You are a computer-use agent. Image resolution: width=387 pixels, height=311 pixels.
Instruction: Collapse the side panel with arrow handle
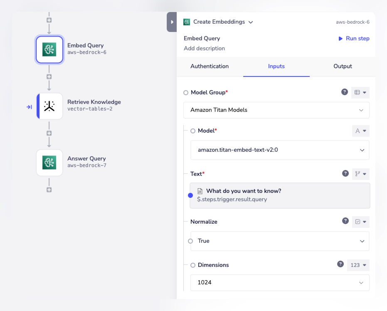pyautogui.click(x=172, y=22)
